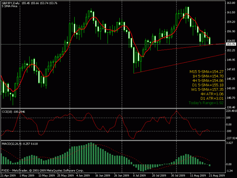Click the '1H 5-SMA=154.70' readout
237x178 pixels.
[208, 76]
